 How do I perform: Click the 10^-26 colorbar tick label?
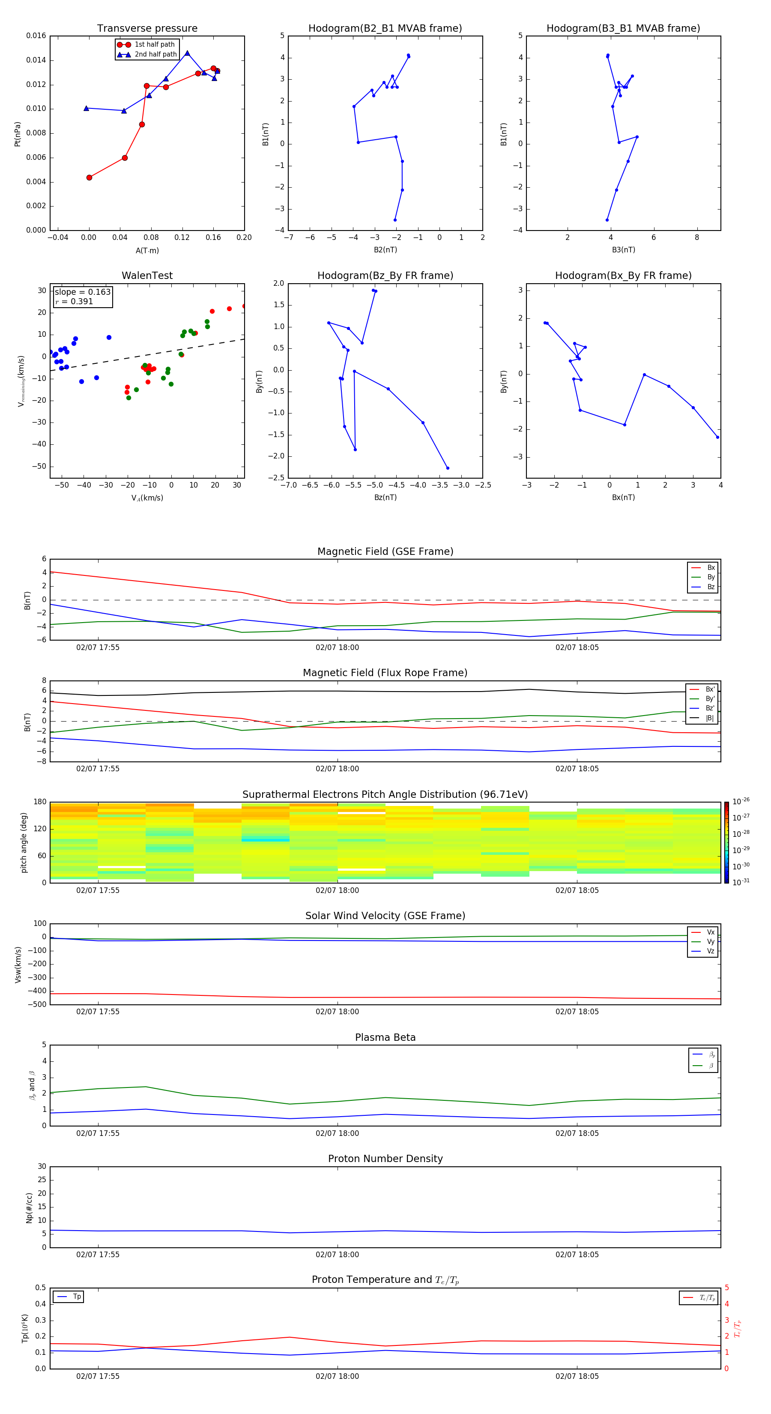(x=741, y=801)
